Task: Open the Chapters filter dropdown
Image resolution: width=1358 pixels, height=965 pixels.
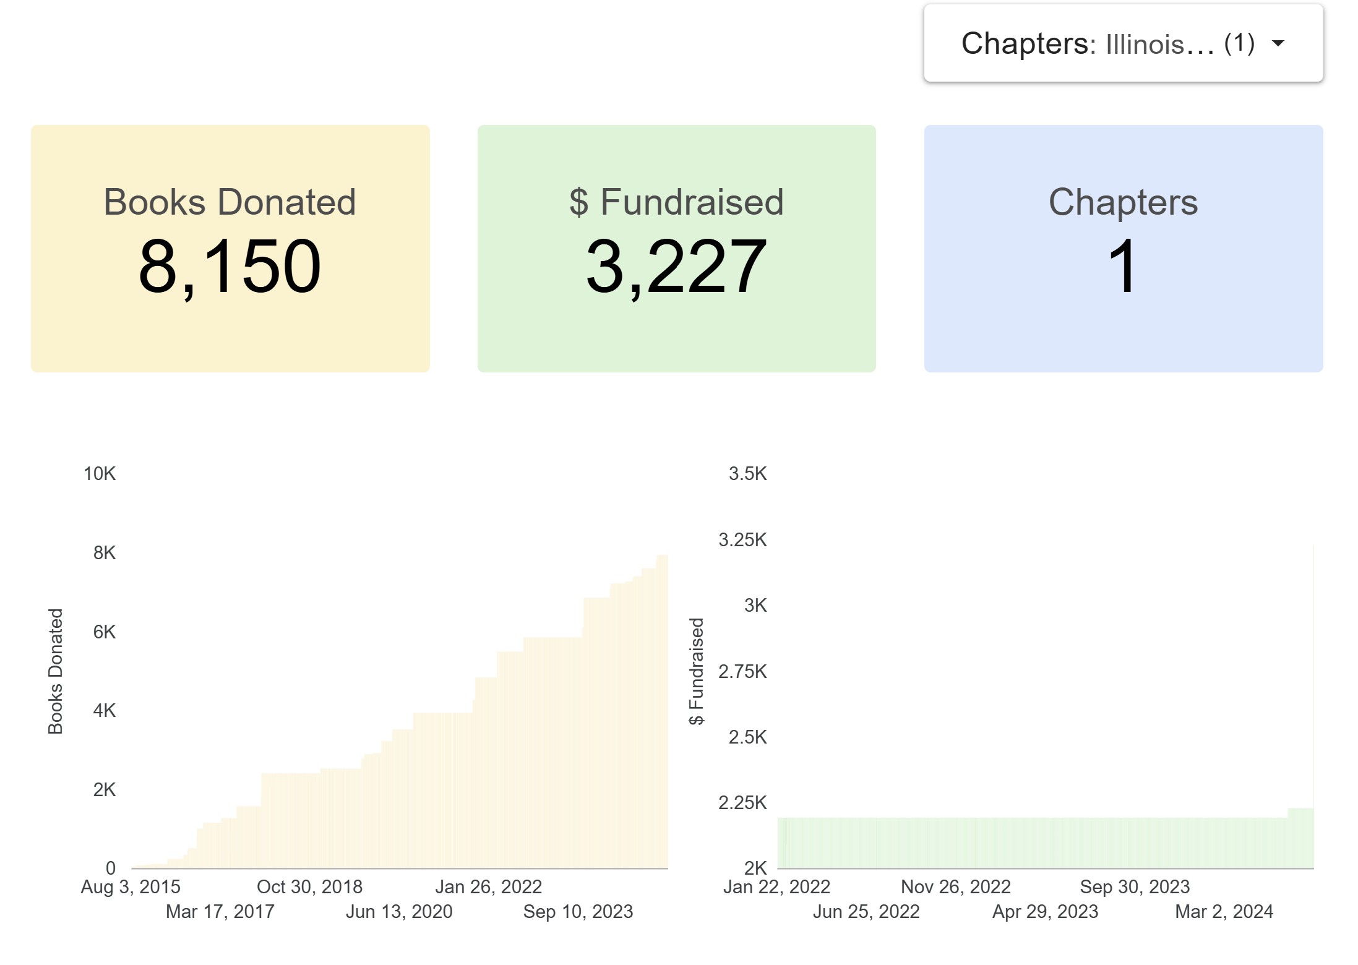Action: pos(1107,44)
